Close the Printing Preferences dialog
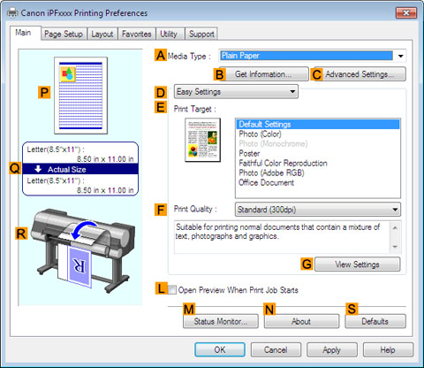Viewport: 424px width, 368px height. [406, 12]
